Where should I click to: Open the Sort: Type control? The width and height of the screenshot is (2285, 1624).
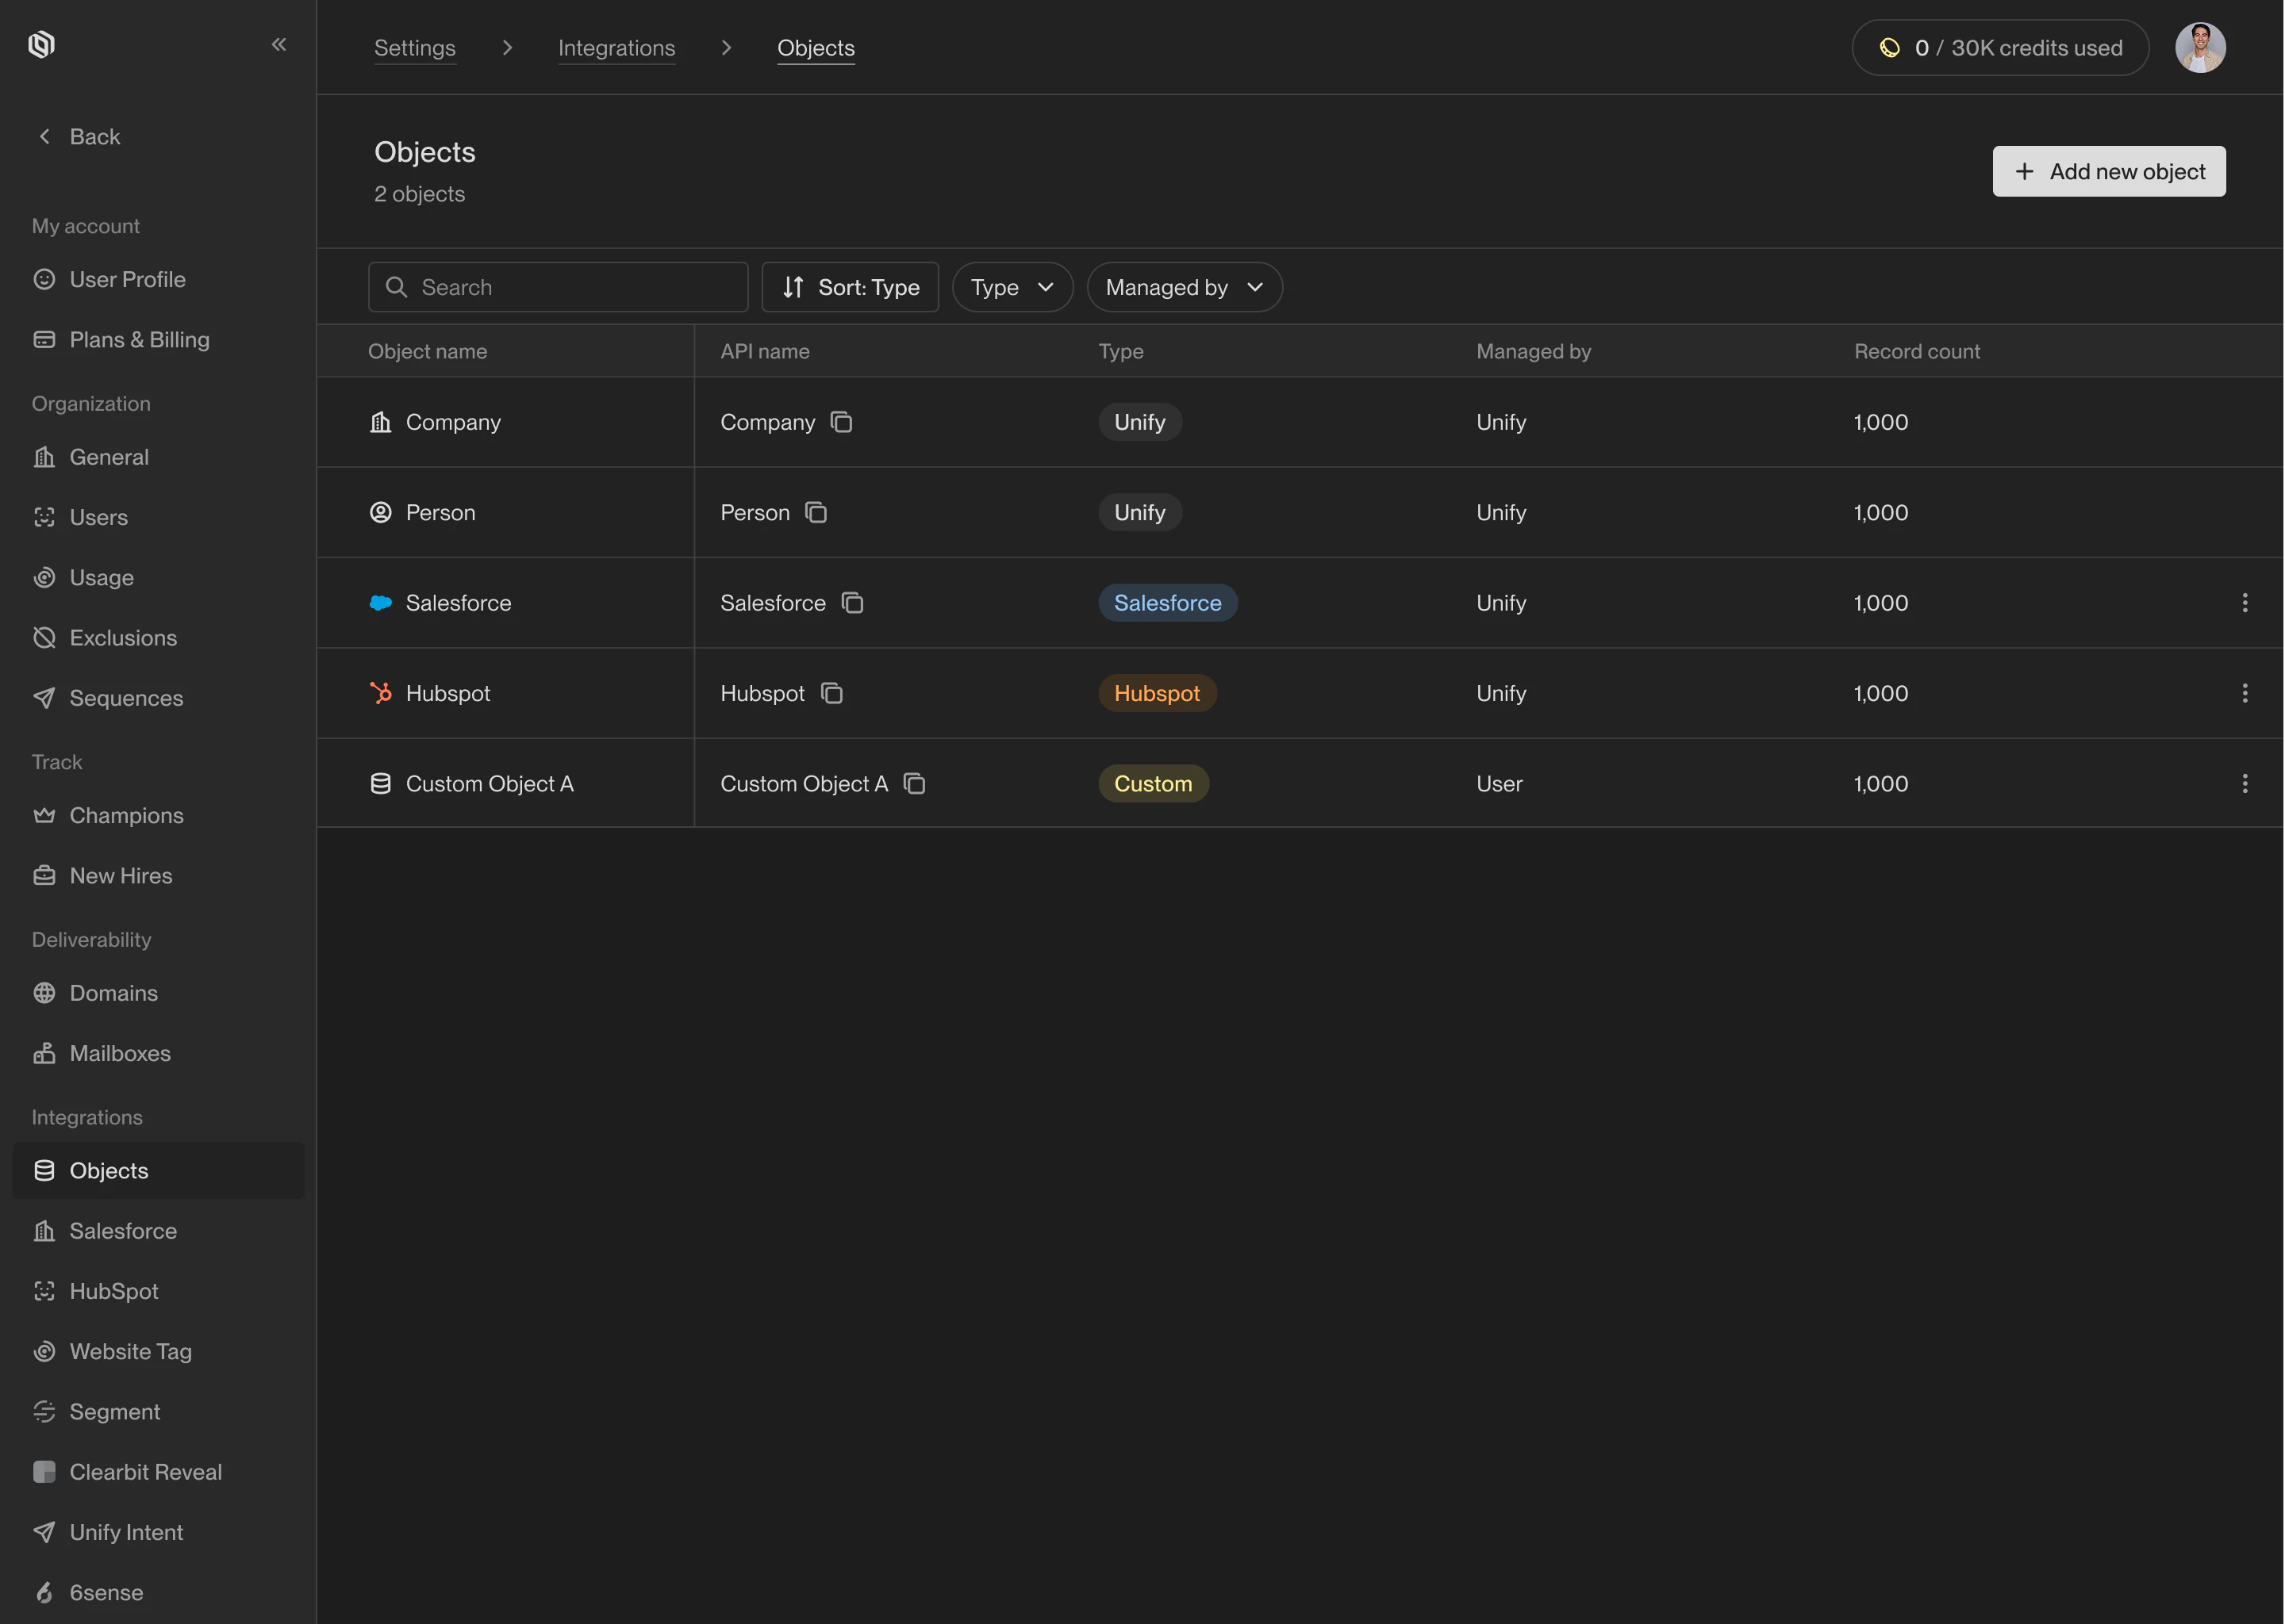[851, 288]
